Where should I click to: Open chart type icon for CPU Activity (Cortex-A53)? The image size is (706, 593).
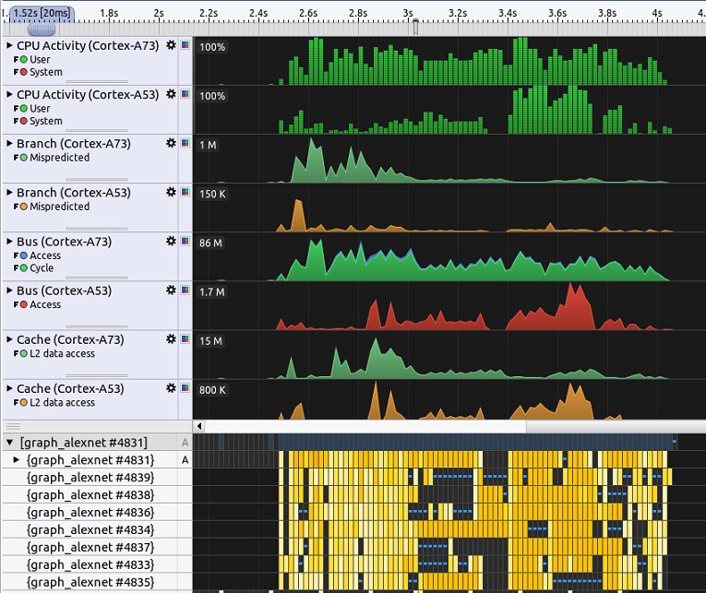tap(185, 95)
